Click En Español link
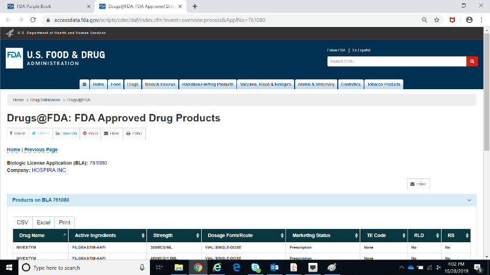The width and height of the screenshot is (490, 275). 361,50
